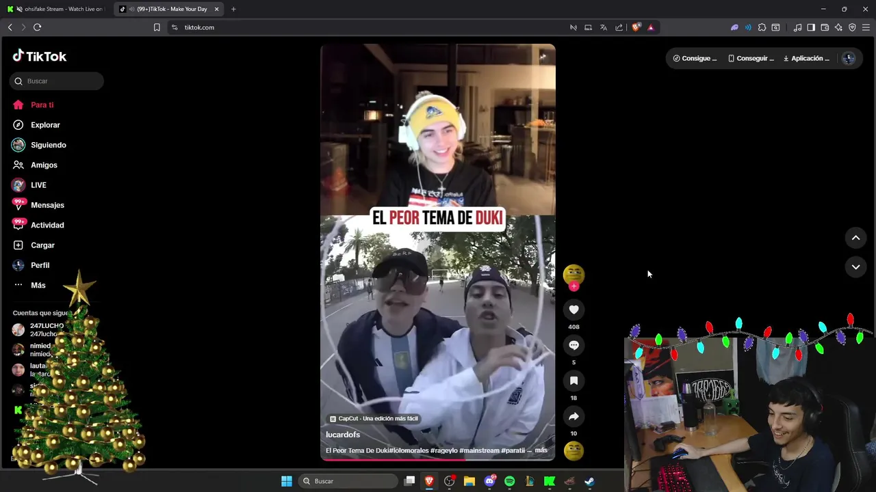Follow creator with red plus badge
Image resolution: width=876 pixels, height=492 pixels.
(x=574, y=286)
